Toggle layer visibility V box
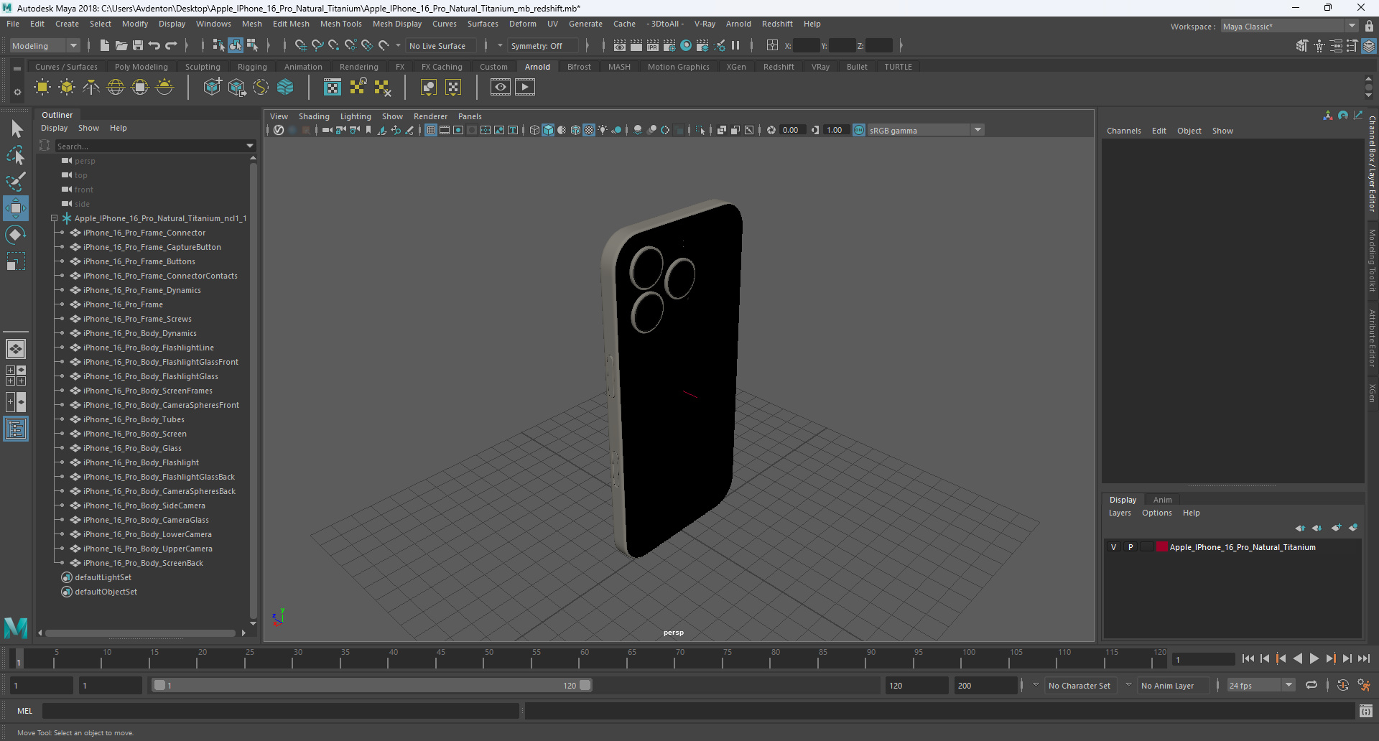Image resolution: width=1379 pixels, height=741 pixels. tap(1114, 547)
